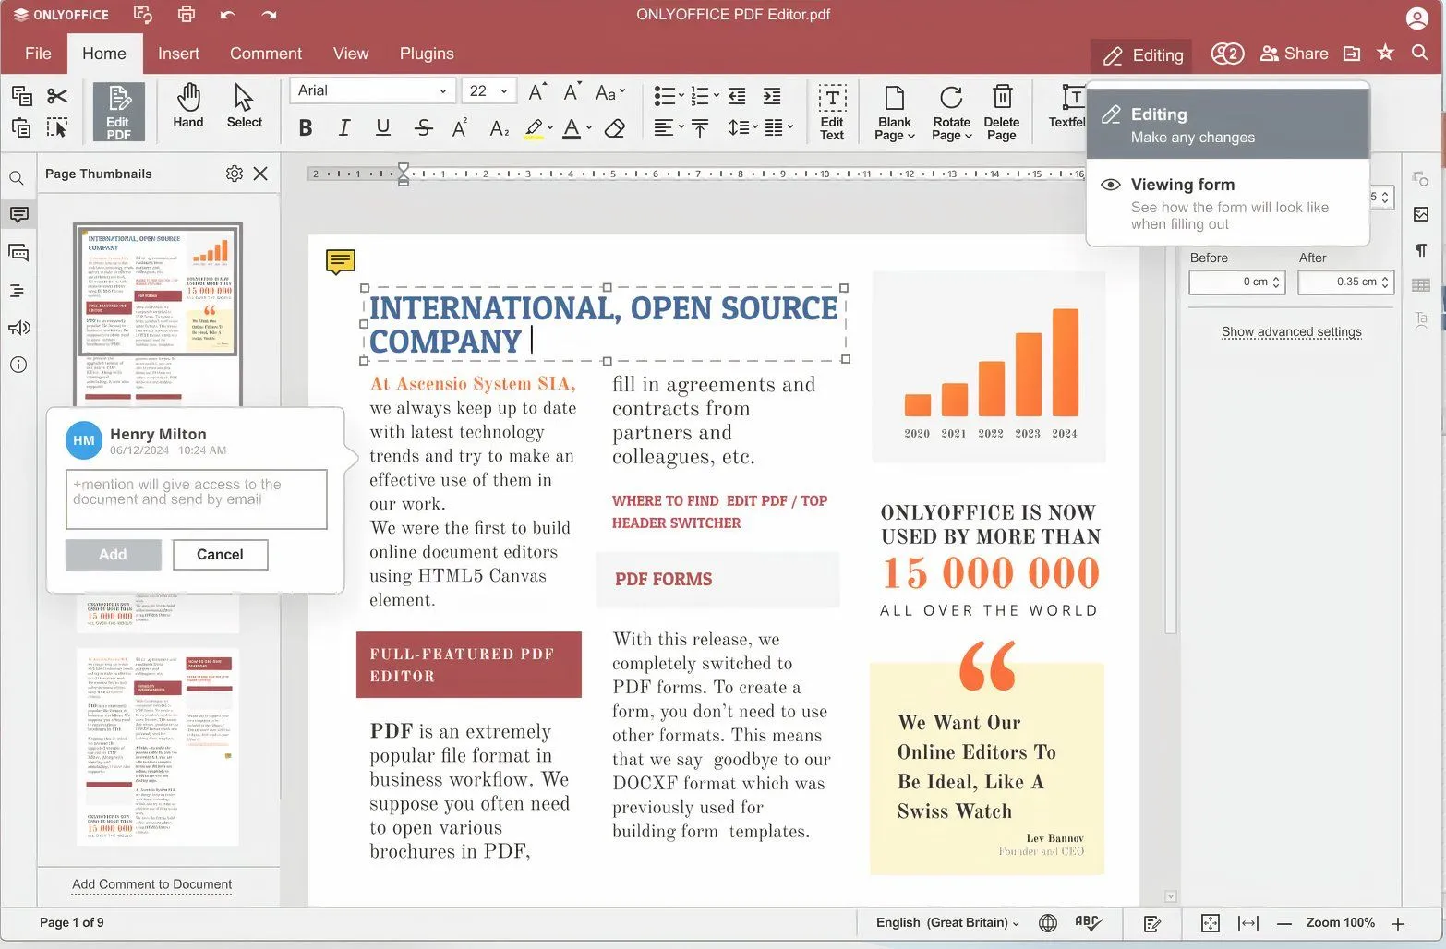Toggle strikethrough formatting
Image resolution: width=1446 pixels, height=949 pixels.
(423, 128)
